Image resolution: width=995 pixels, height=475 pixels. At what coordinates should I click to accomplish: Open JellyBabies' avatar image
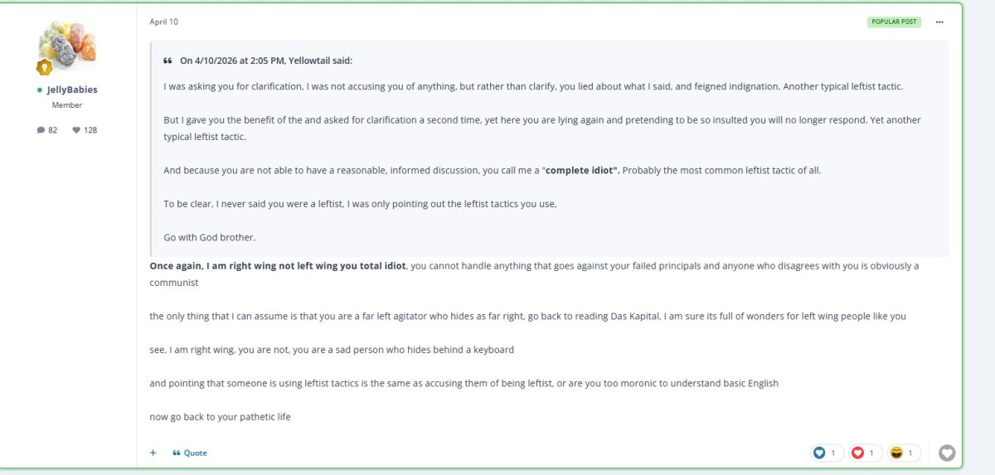67,46
